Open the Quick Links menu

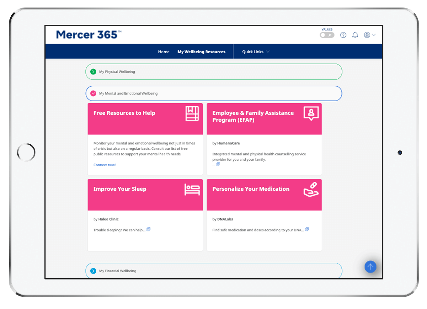(253, 52)
